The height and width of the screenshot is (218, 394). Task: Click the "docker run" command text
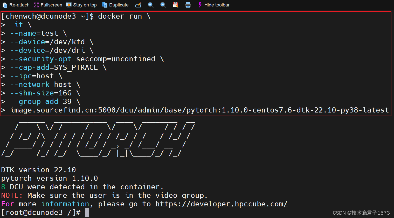pyautogui.click(x=120, y=16)
